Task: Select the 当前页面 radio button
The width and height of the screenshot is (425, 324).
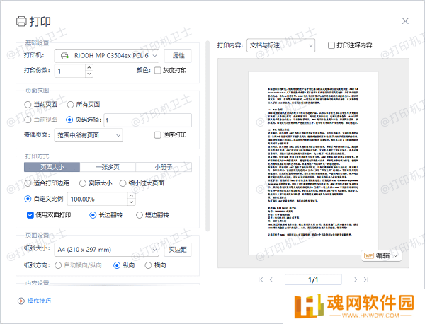Action: pyautogui.click(x=28, y=105)
